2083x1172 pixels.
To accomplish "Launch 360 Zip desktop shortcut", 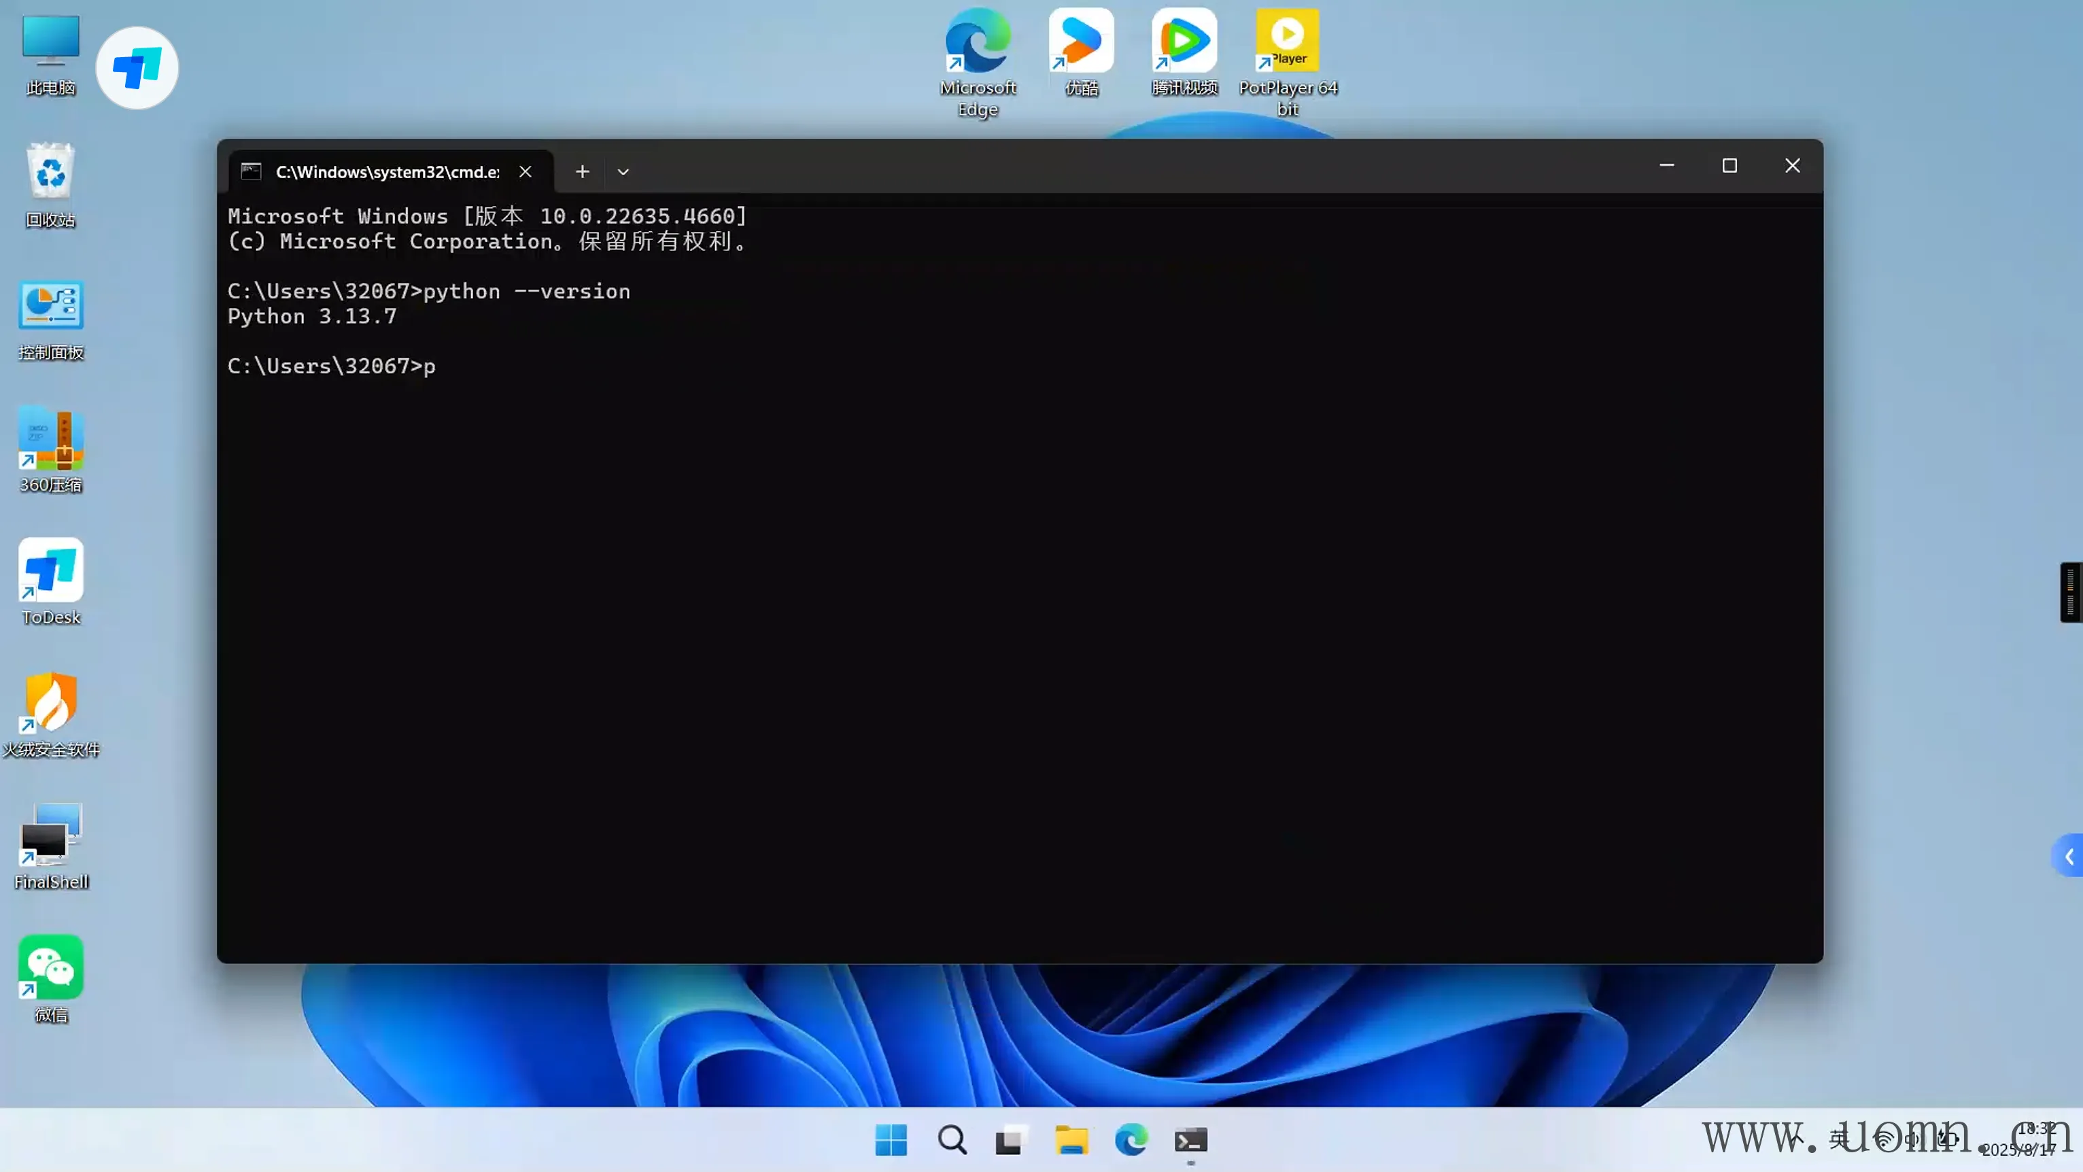I will pyautogui.click(x=51, y=438).
